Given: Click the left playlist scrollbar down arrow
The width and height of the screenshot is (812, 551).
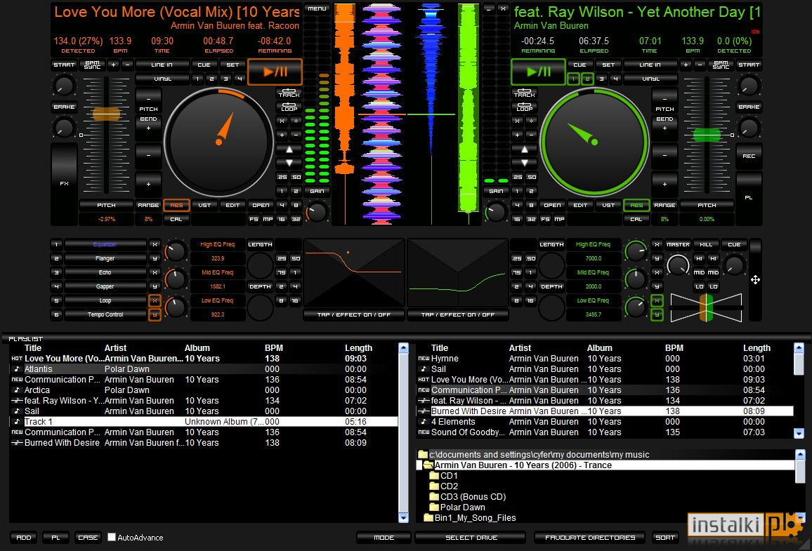Looking at the screenshot, I should tap(403, 517).
